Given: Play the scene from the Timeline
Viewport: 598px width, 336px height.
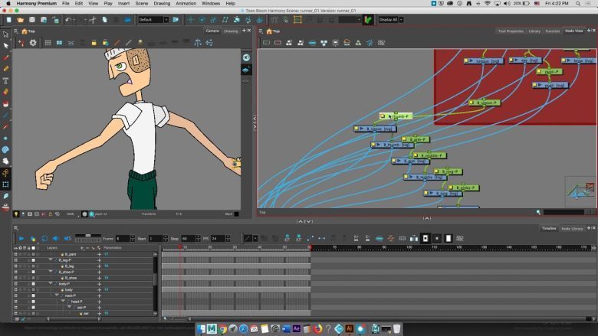Looking at the screenshot, I should pos(21,239).
